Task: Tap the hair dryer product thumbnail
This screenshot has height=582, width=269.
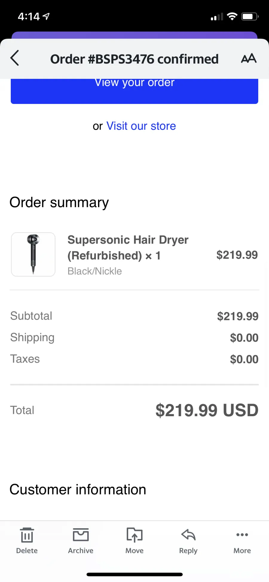Action: coord(33,255)
